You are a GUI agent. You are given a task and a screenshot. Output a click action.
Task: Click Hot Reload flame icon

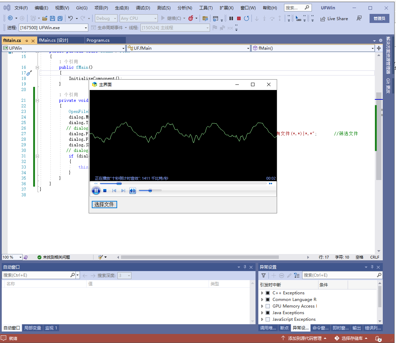[x=191, y=18]
